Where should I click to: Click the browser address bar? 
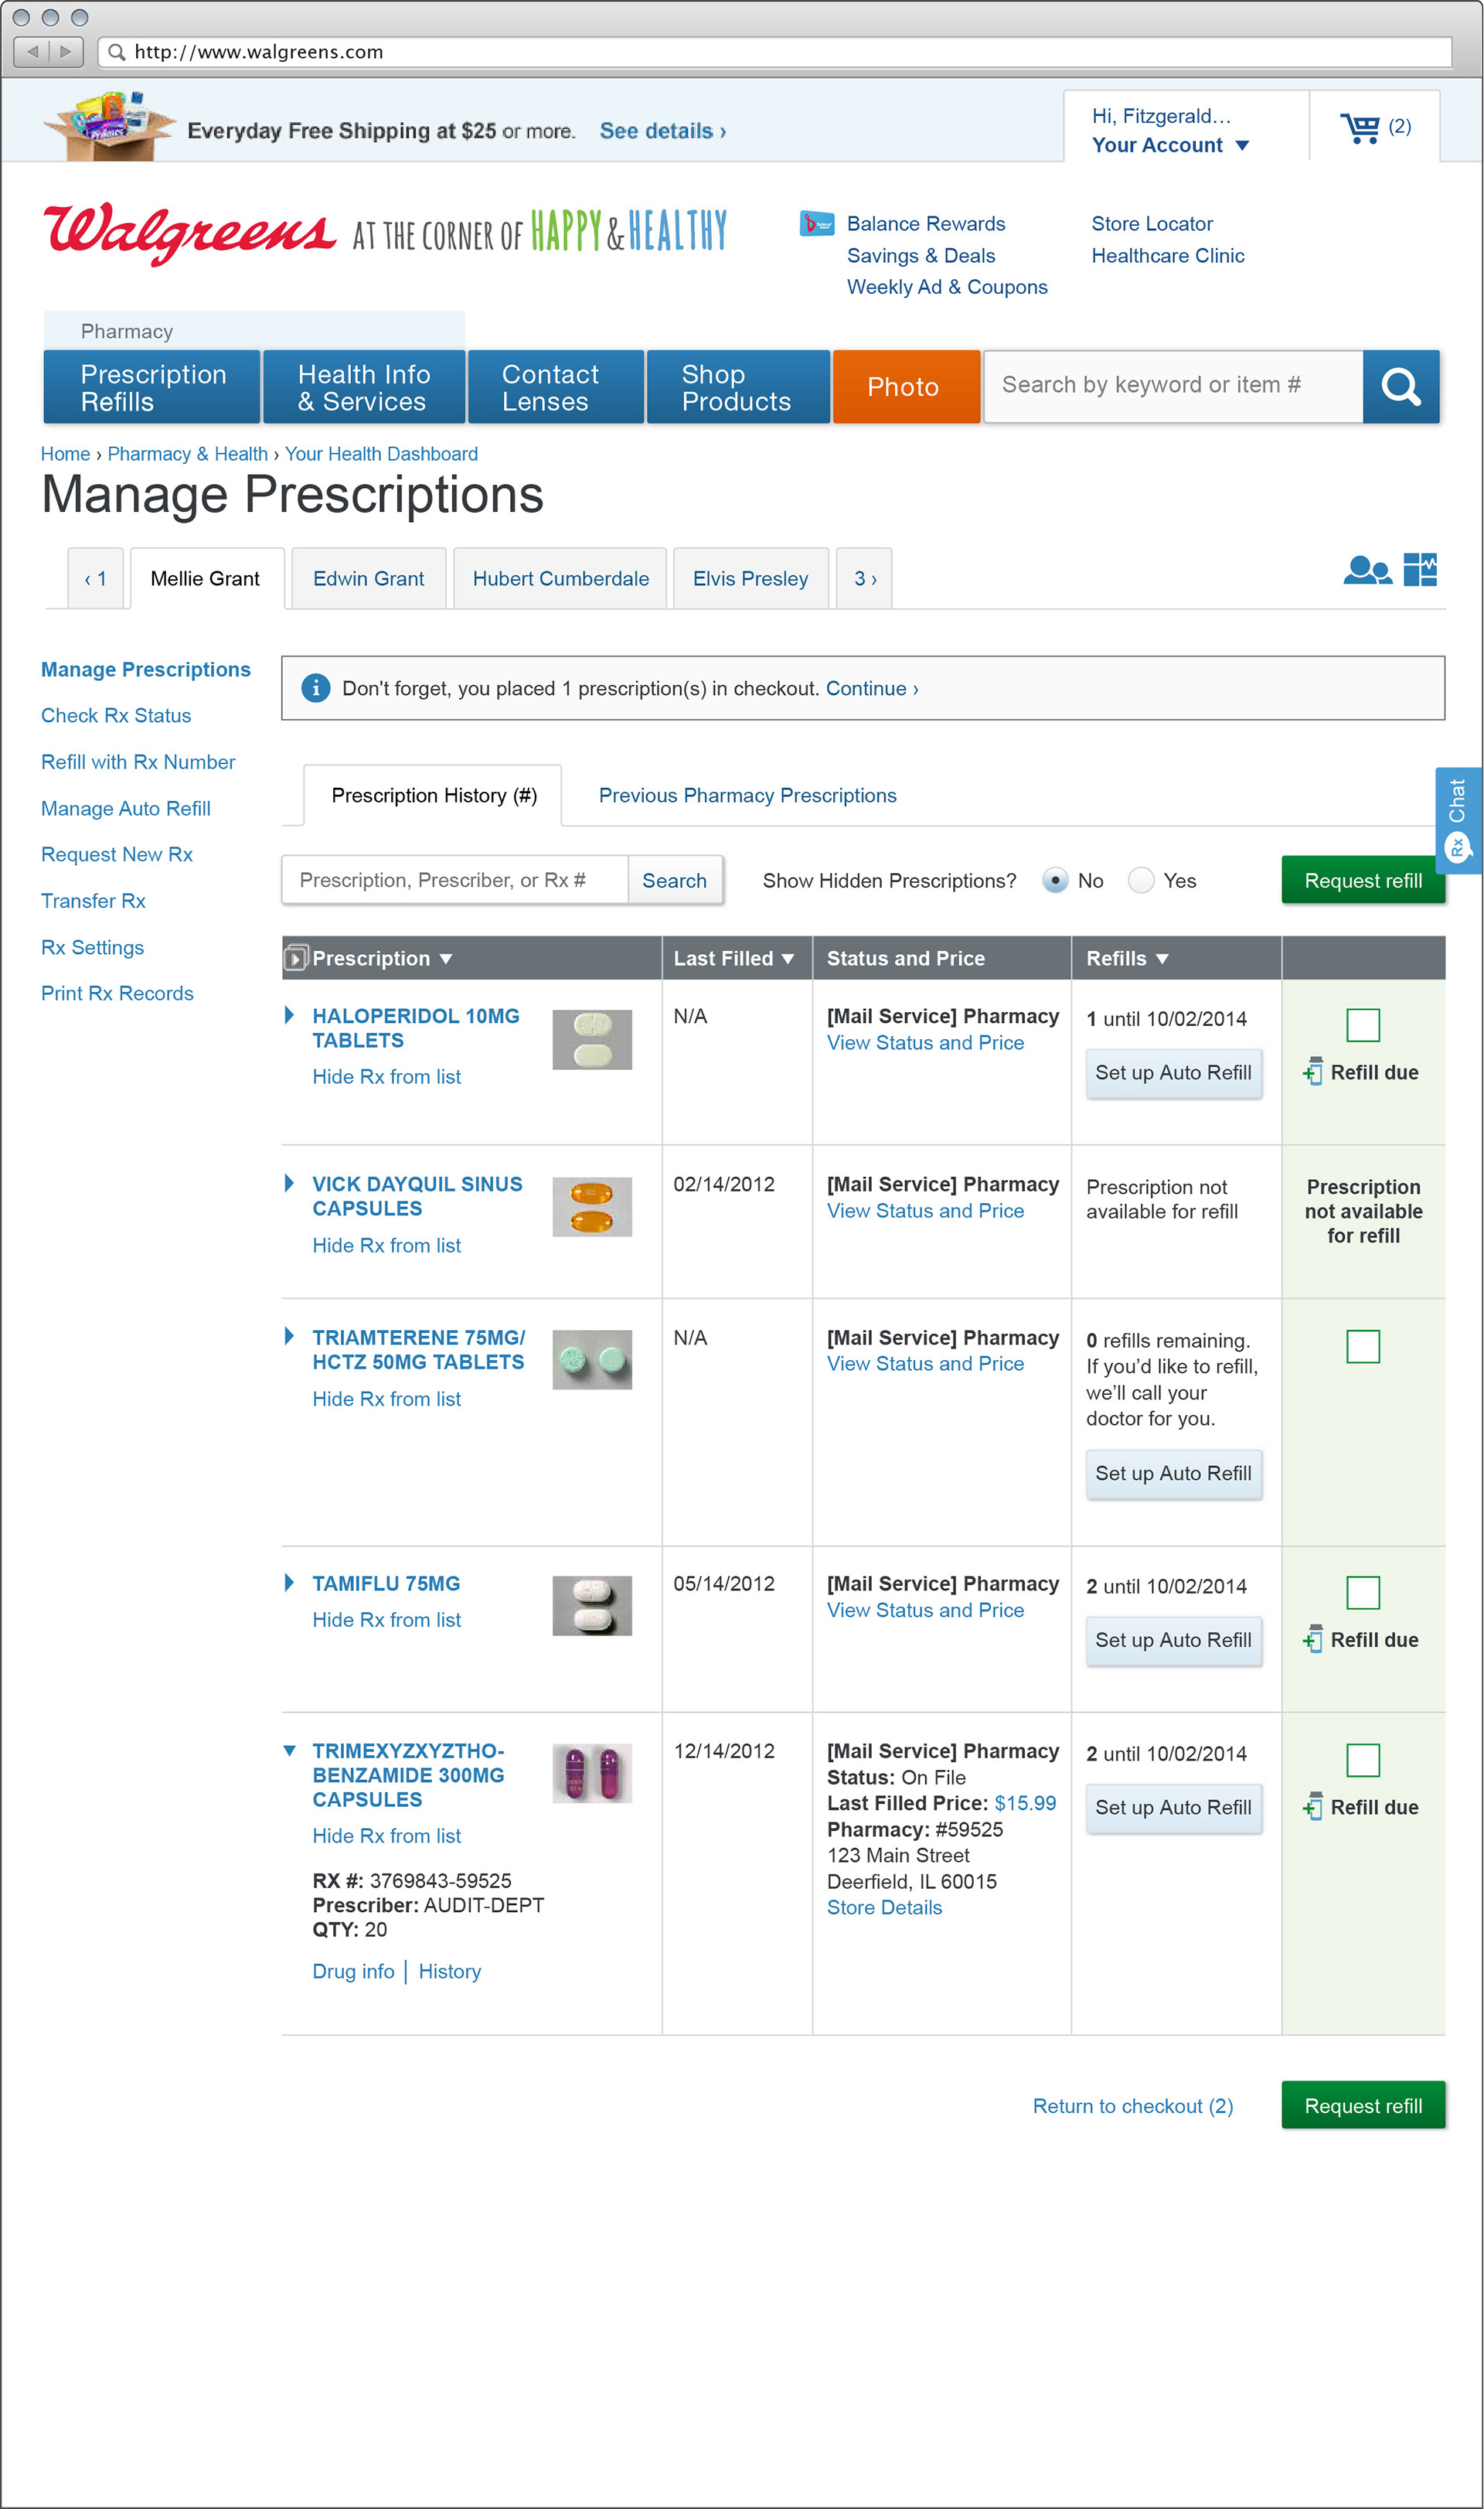tap(775, 51)
